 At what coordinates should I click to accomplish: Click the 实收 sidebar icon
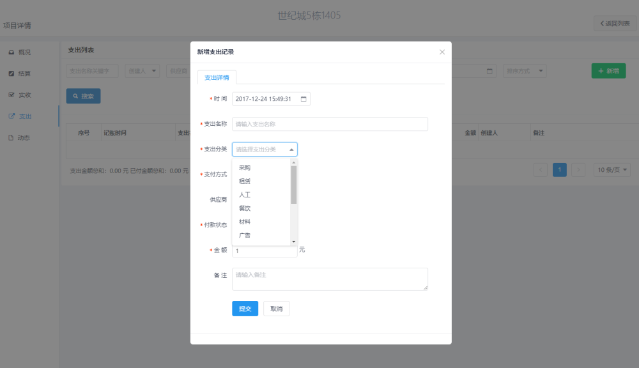pyautogui.click(x=12, y=95)
